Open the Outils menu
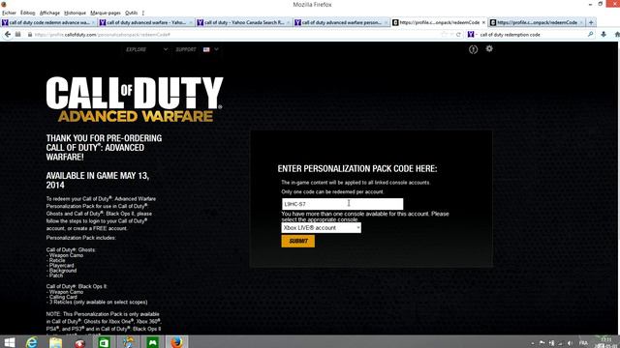This screenshot has height=348, width=620. (x=131, y=13)
